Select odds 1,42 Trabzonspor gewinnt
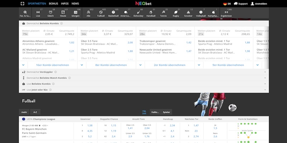This screenshot has width=287, height=143. (x=189, y=43)
